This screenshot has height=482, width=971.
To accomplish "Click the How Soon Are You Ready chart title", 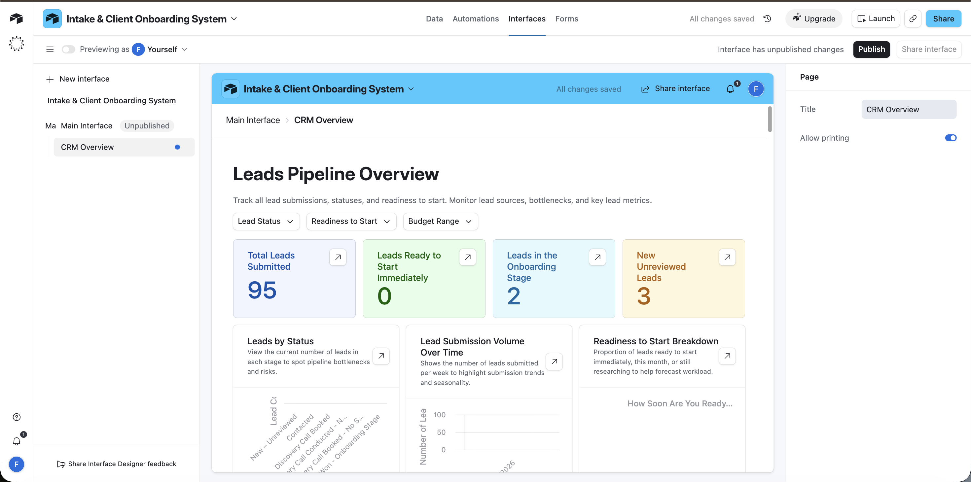I will tap(680, 404).
